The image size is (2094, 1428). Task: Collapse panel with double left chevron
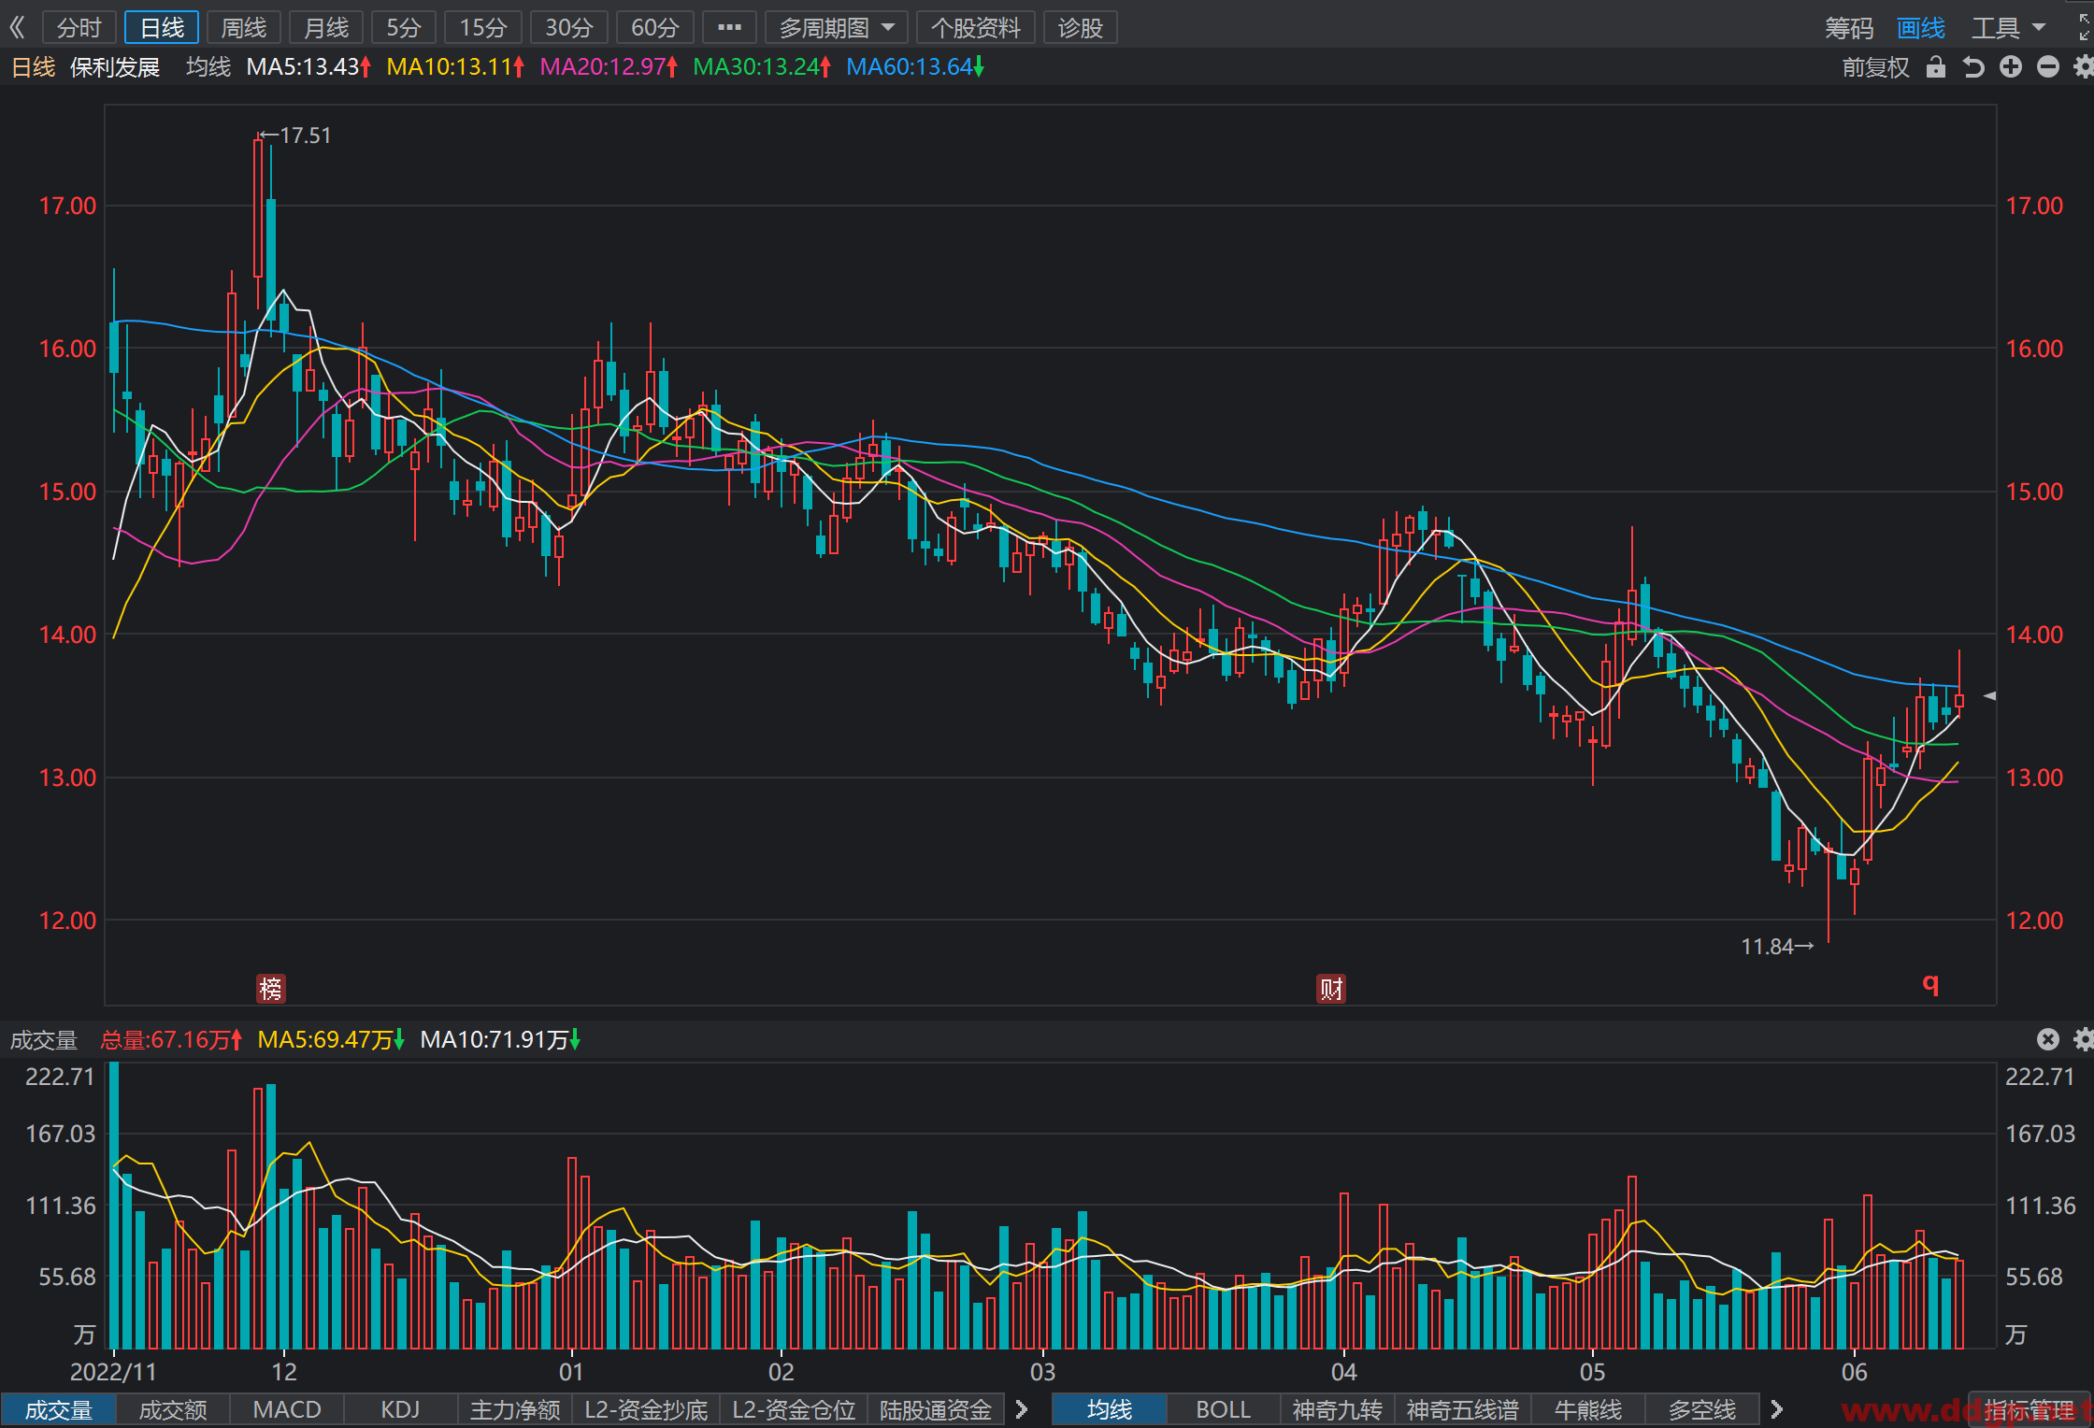17,27
